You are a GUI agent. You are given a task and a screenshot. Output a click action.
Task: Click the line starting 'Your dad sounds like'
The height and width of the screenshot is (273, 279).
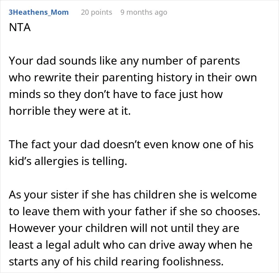pos(124,61)
